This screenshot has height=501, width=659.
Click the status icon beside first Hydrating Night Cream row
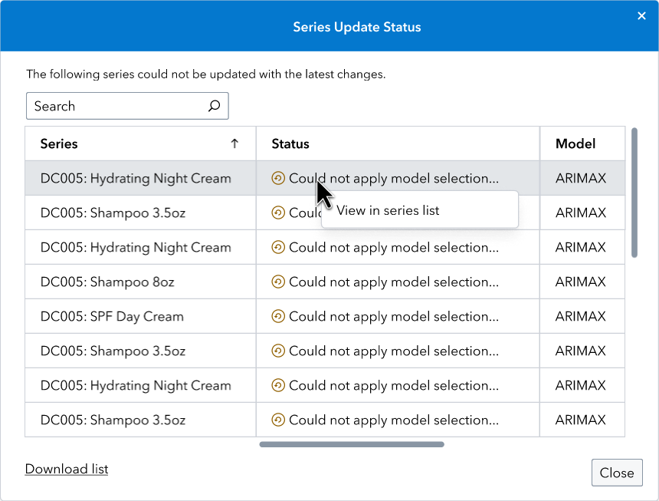point(277,178)
